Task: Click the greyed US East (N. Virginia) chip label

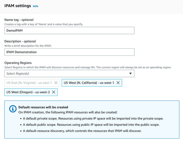Action: (x=29, y=83)
